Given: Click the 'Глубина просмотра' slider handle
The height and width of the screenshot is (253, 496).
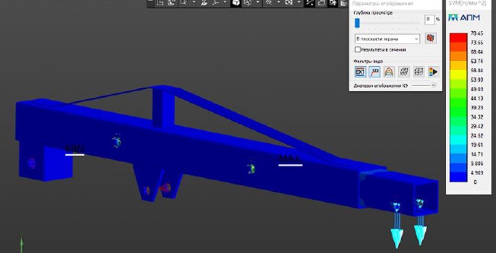Looking at the screenshot, I should [x=357, y=22].
